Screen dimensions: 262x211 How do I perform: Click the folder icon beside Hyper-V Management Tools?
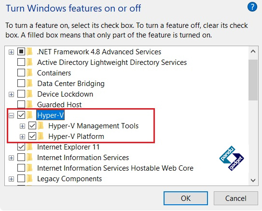tap(41, 126)
